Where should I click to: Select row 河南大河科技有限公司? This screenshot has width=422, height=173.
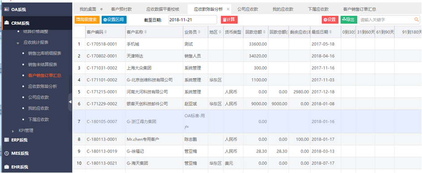tap(247, 92)
